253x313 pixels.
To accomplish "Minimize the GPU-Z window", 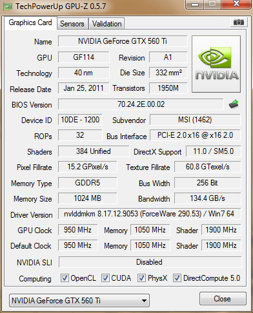I will pyautogui.click(x=195, y=4).
